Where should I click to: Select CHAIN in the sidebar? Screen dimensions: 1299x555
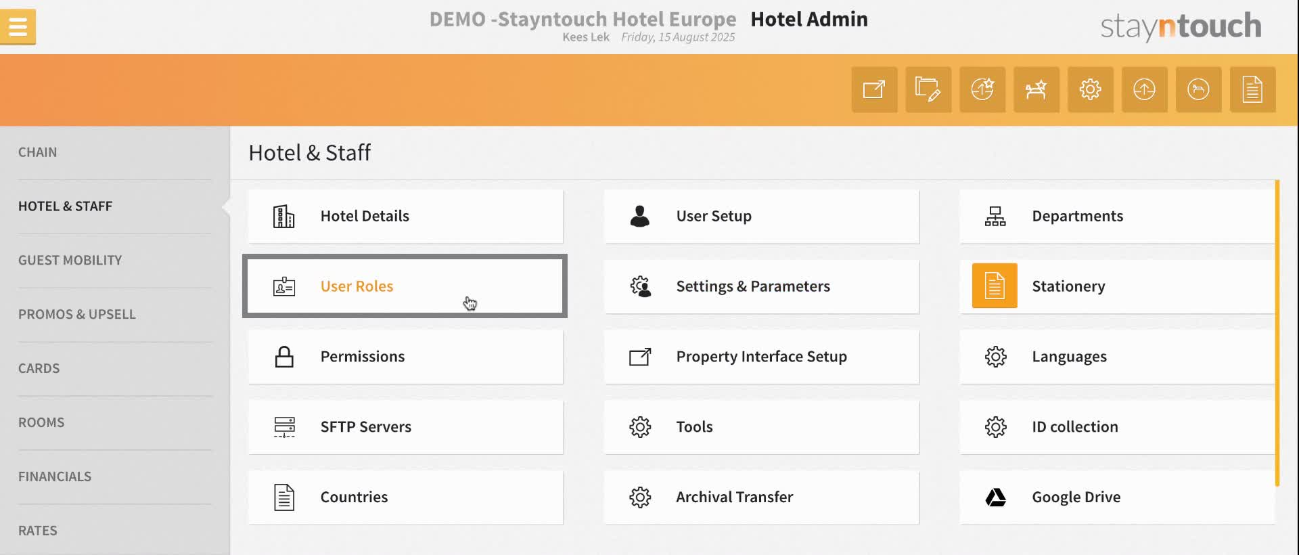[x=38, y=152]
